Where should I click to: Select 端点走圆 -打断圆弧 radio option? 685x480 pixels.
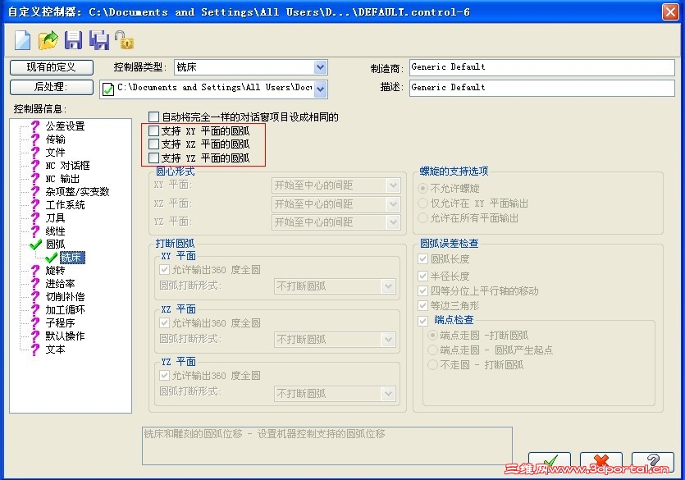click(x=432, y=336)
